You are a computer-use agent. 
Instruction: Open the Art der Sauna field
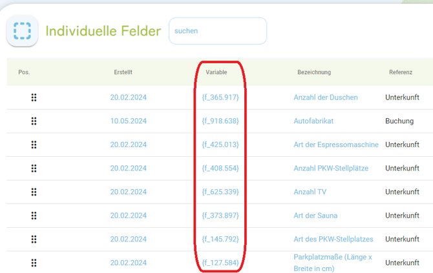315,216
